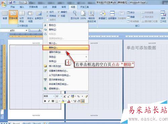Image resolution: width=168 pixels, height=124 pixels.
Task: Open 自定义视图 custom views
Action: [x=30, y=17]
